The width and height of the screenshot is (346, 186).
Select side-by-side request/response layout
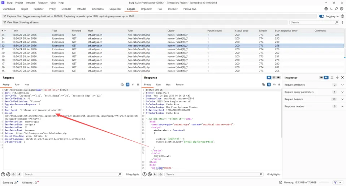[269, 77]
